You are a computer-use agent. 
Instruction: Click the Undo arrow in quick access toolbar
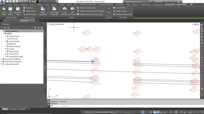(x=20, y=2)
